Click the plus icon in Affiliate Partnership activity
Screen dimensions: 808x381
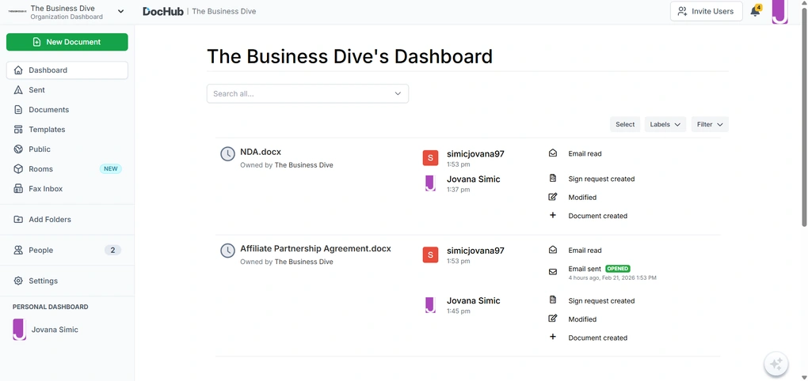[553, 337]
